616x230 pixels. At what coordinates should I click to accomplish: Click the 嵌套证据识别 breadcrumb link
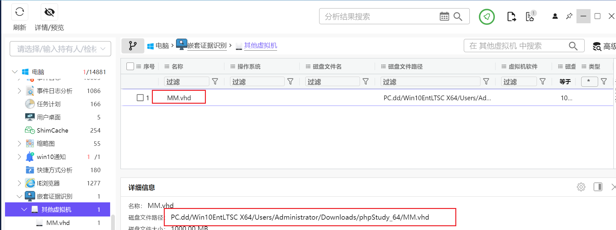[207, 46]
